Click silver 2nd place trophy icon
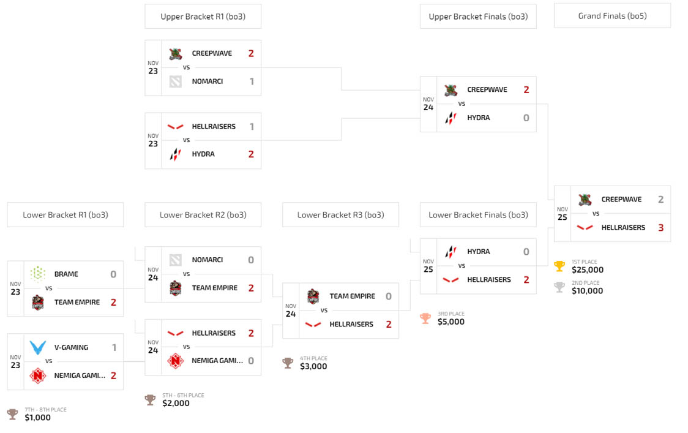This screenshot has height=433, width=688. pos(559,287)
